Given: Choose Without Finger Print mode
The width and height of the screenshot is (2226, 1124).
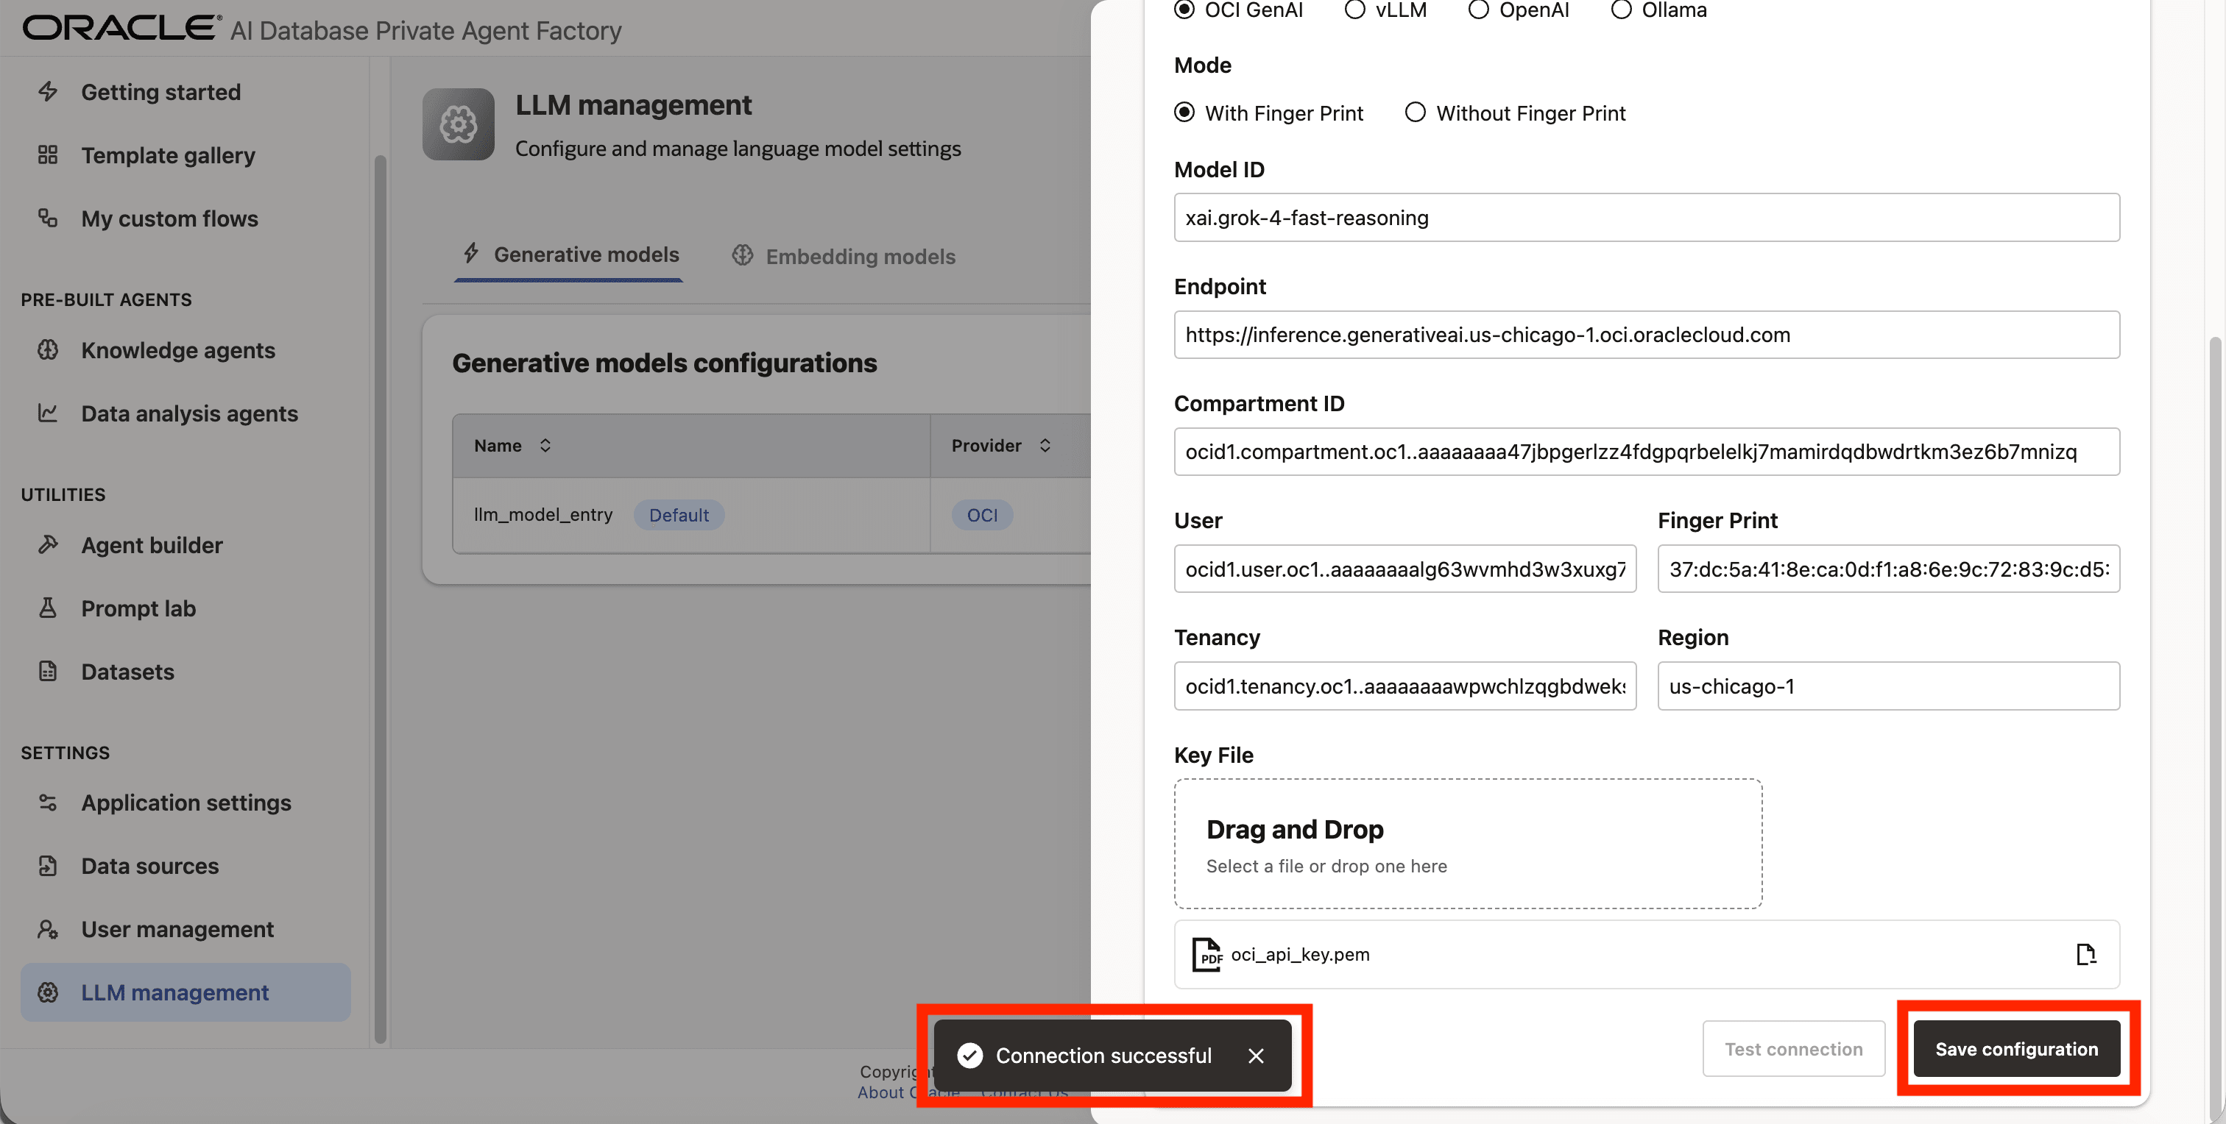Looking at the screenshot, I should [1416, 113].
